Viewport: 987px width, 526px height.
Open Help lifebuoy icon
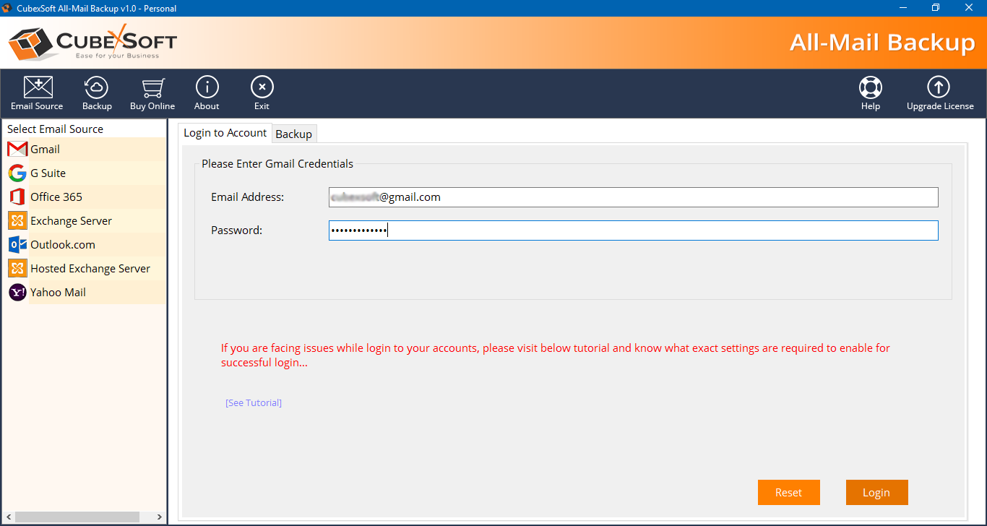point(870,88)
